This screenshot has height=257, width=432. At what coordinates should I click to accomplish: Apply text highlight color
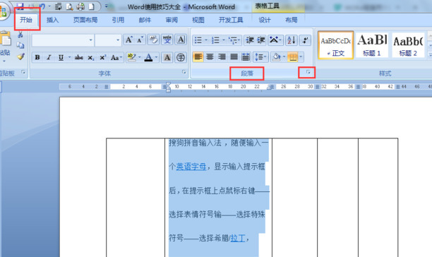pyautogui.click(x=131, y=57)
